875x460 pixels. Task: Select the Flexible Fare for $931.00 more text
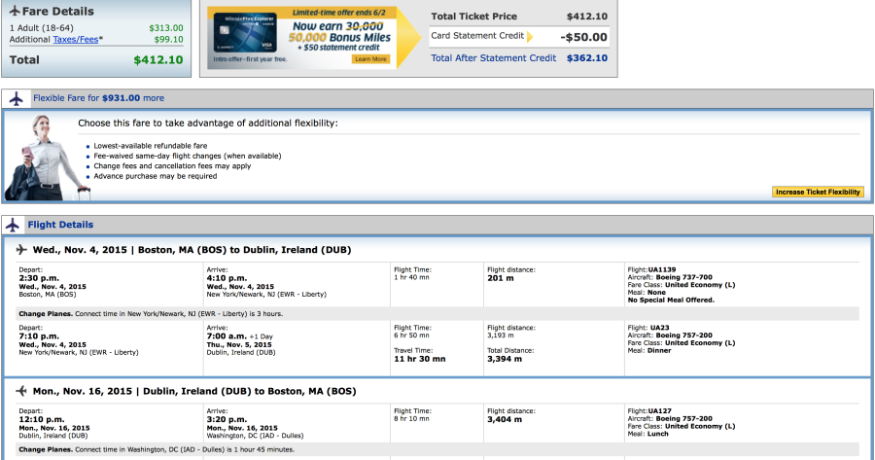point(98,98)
